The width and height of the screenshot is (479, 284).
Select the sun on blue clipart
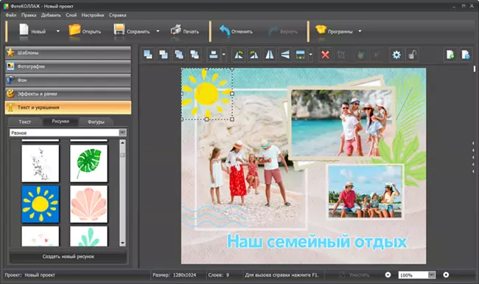click(41, 204)
